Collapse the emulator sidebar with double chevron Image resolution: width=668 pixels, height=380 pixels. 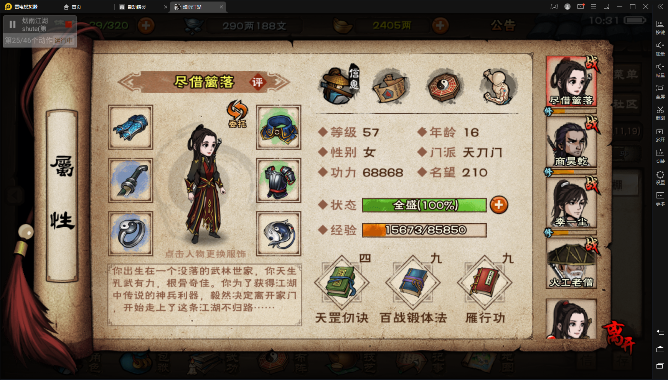click(660, 7)
